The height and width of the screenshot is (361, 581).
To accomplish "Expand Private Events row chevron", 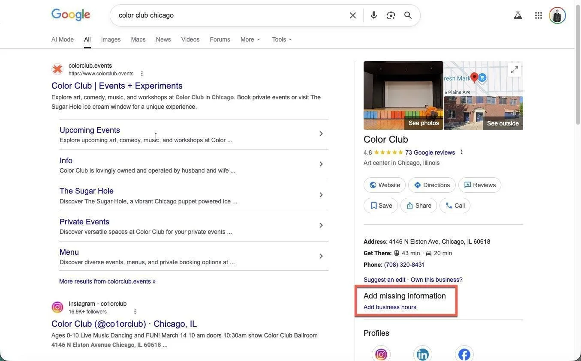I will (x=321, y=225).
